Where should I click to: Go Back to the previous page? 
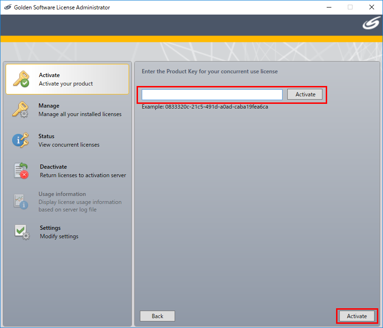(157, 316)
